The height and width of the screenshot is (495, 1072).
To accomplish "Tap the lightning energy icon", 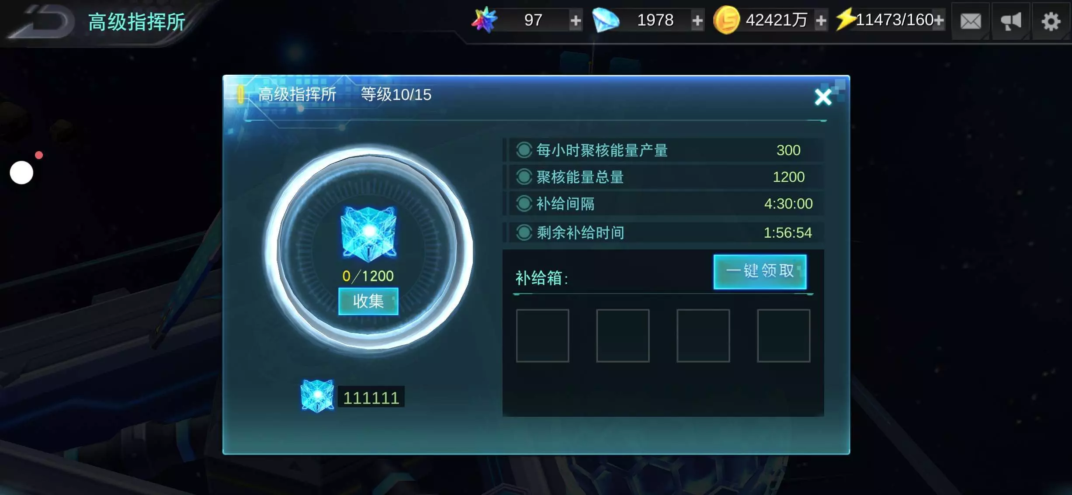I will tap(845, 20).
